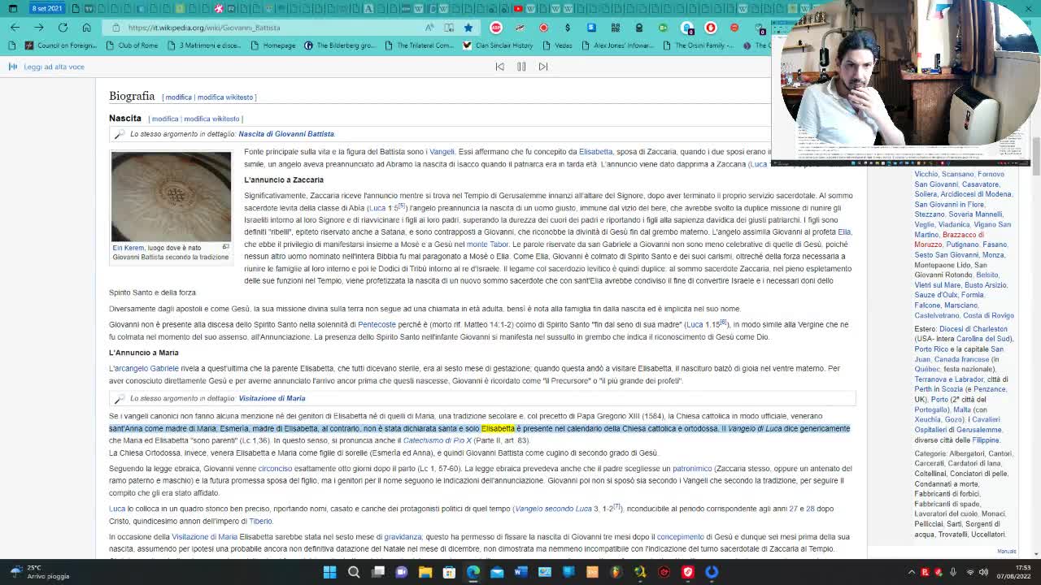Open the Edge browser taskbar icon
The width and height of the screenshot is (1041, 585).
(473, 572)
